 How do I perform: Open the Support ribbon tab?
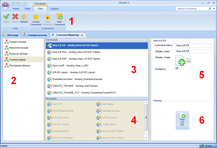[x=55, y=8]
